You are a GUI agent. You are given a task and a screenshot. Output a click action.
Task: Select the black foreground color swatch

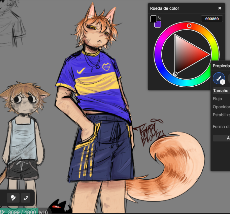(154, 19)
